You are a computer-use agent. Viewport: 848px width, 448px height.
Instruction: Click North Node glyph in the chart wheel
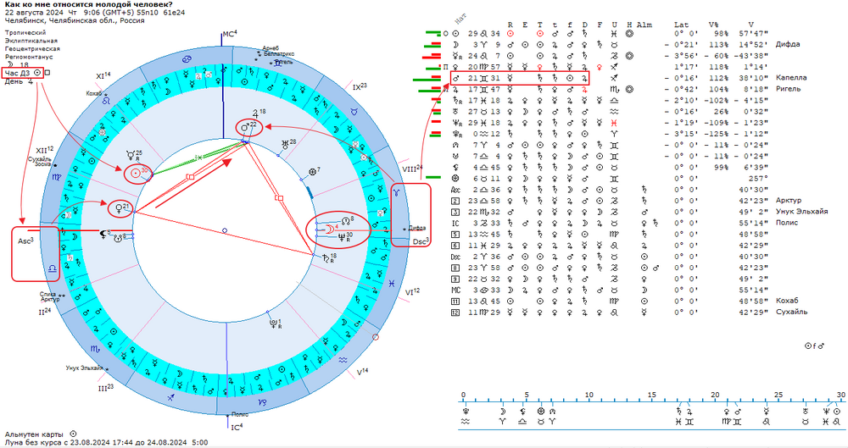click(346, 221)
